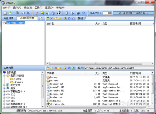Select drivers folder in local tree

[x=18, y=82]
